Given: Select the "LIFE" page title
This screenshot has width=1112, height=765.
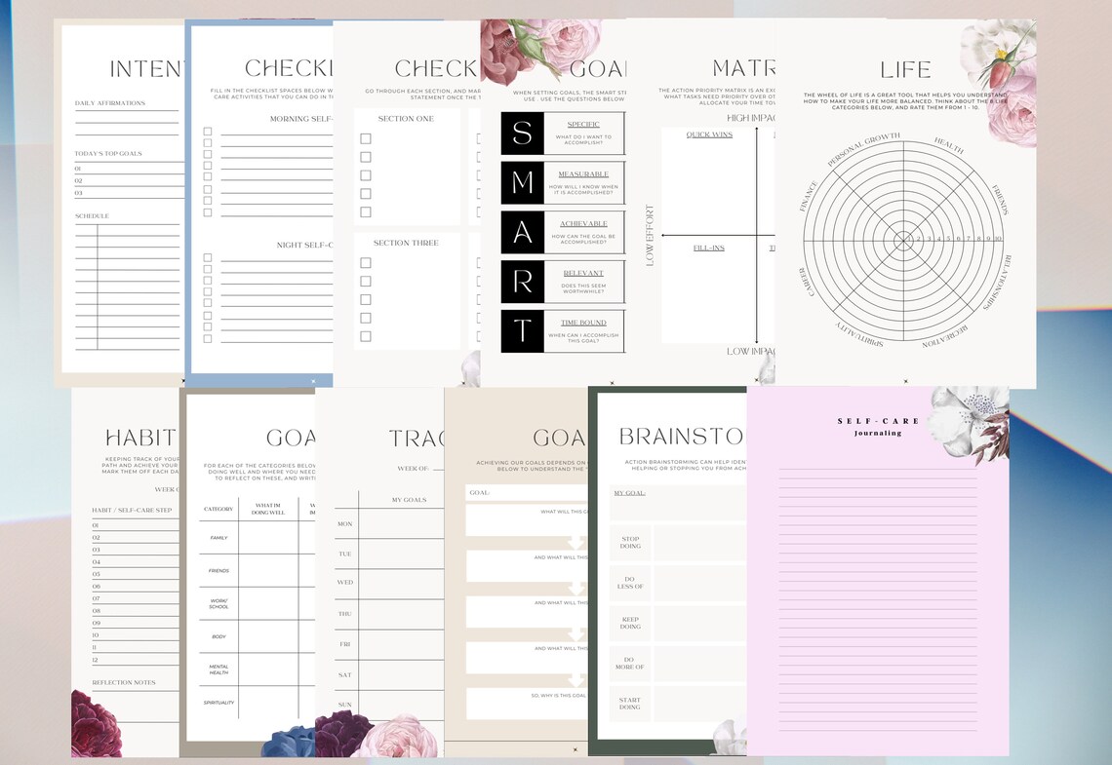Looking at the screenshot, I should coord(905,69).
